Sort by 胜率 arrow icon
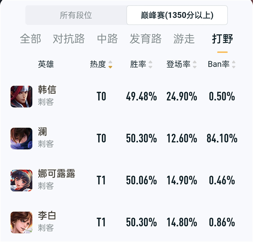The width and height of the screenshot is (253, 242). 151,64
